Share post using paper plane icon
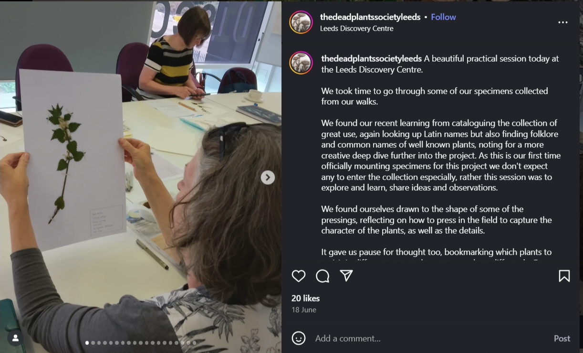The height and width of the screenshot is (353, 583). click(x=346, y=276)
